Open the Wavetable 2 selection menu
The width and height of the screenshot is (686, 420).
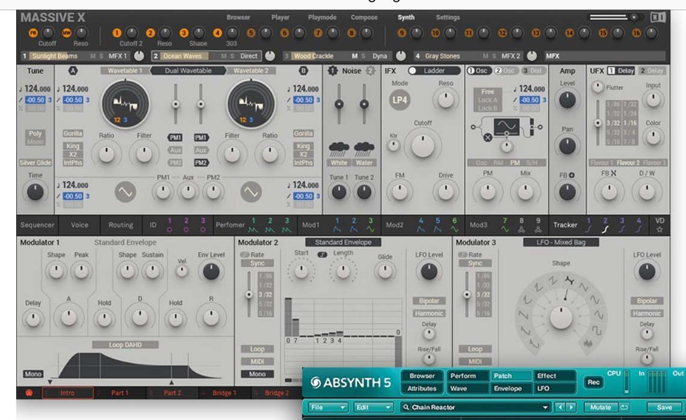[251, 70]
